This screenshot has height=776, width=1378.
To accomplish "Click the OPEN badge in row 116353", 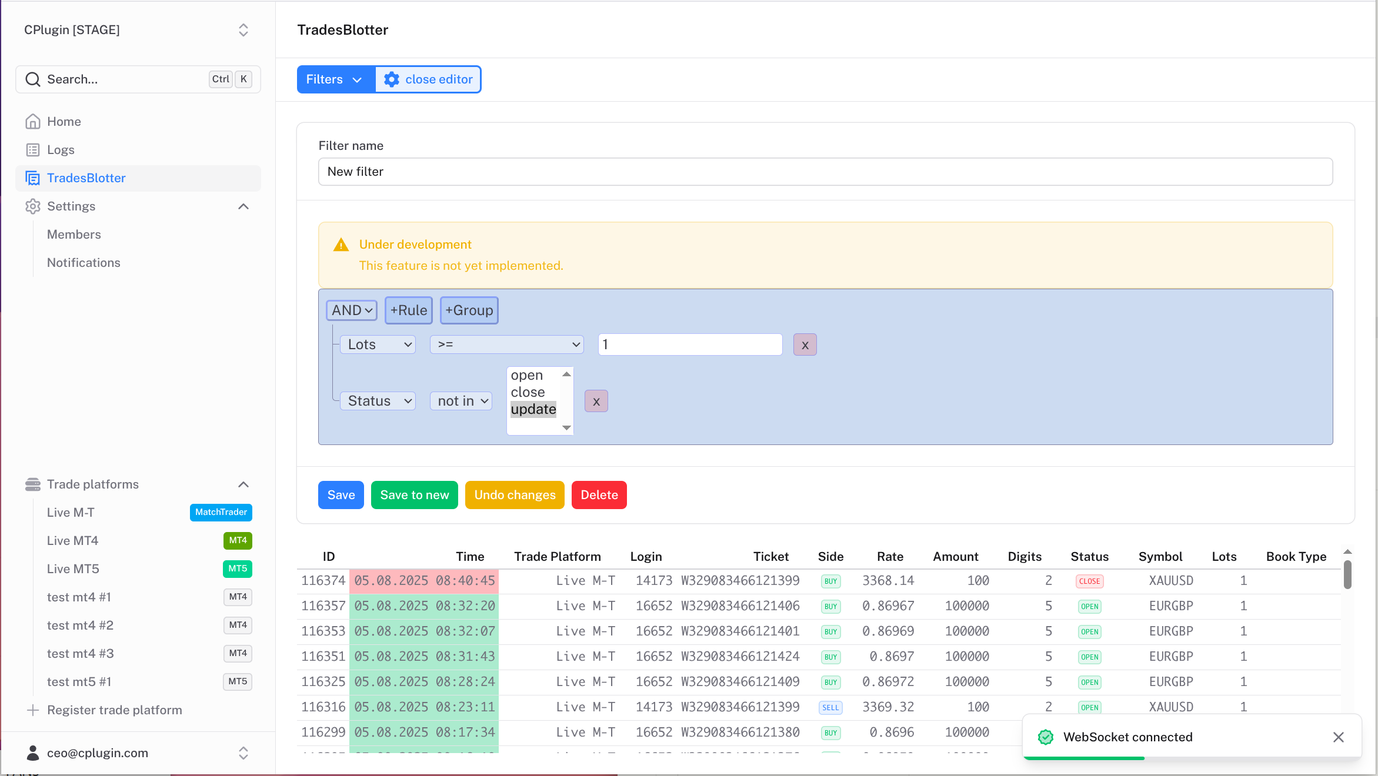I will point(1090,632).
